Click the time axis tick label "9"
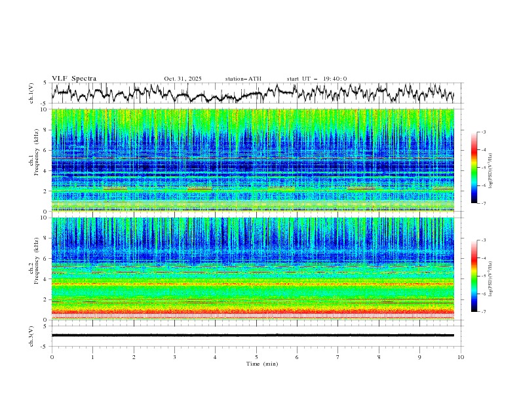 pos(419,357)
